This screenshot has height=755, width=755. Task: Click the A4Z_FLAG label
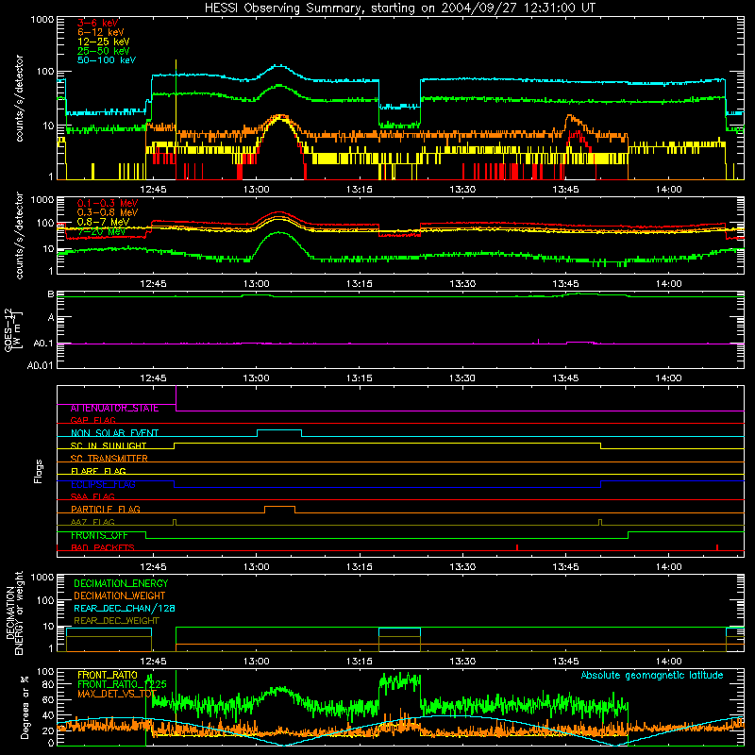tap(92, 522)
